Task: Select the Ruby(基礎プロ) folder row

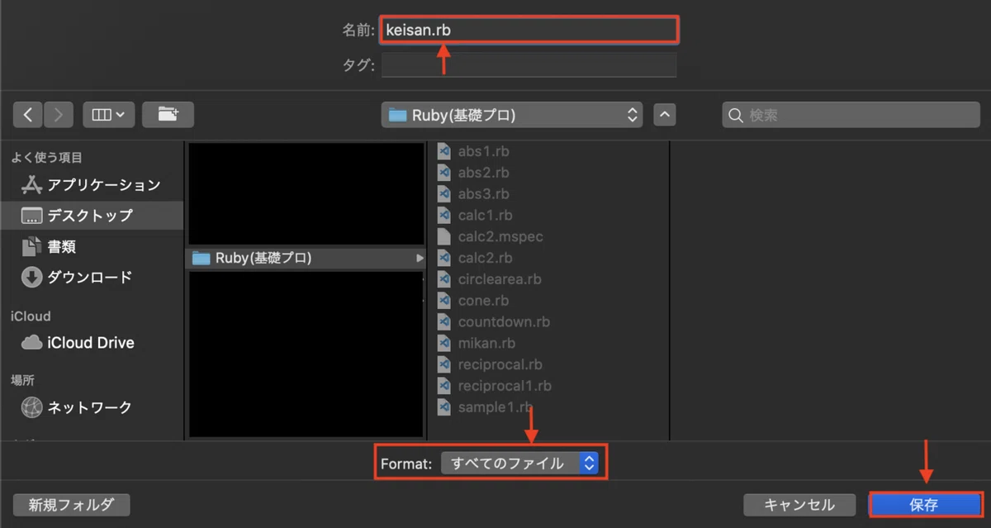Action: point(307,258)
